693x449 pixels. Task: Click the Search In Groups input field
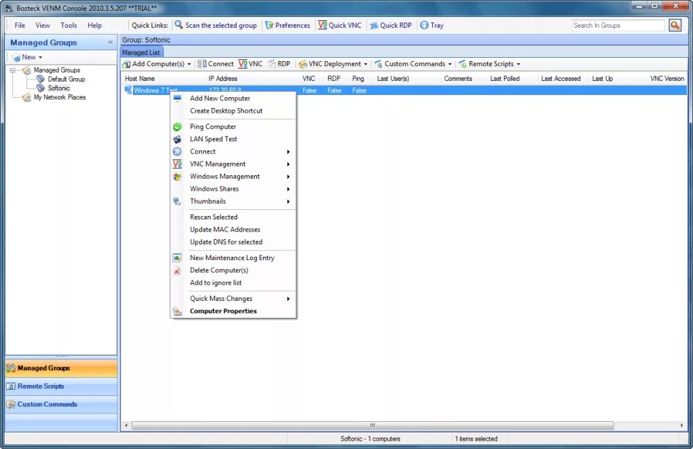618,26
